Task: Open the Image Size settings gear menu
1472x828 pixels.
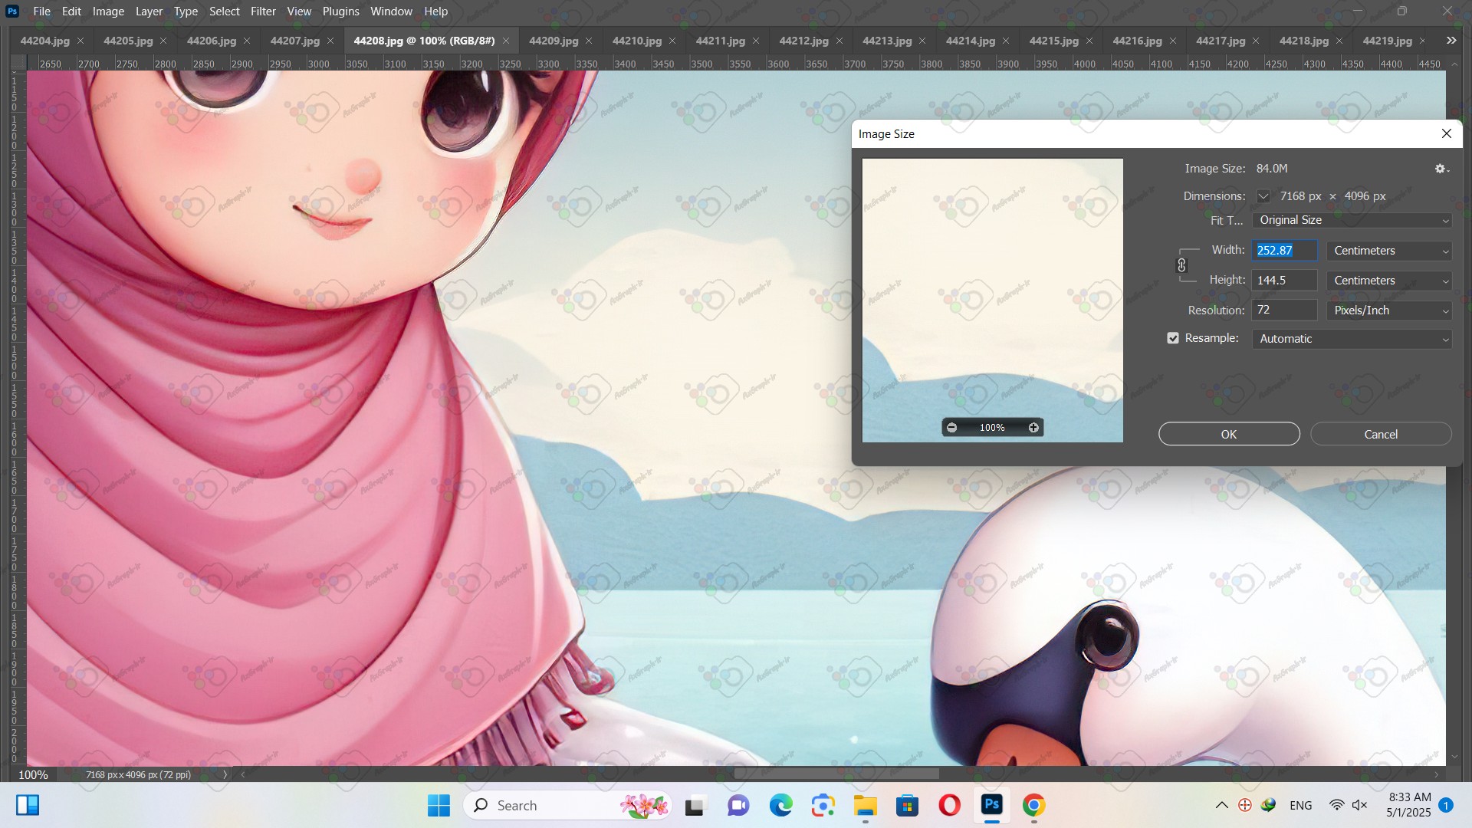Action: 1441,169
